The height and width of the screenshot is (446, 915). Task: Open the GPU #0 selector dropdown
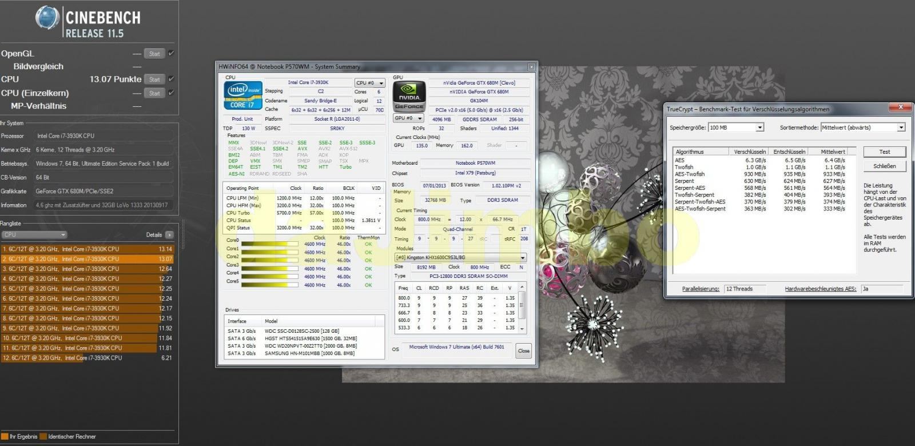click(x=408, y=118)
